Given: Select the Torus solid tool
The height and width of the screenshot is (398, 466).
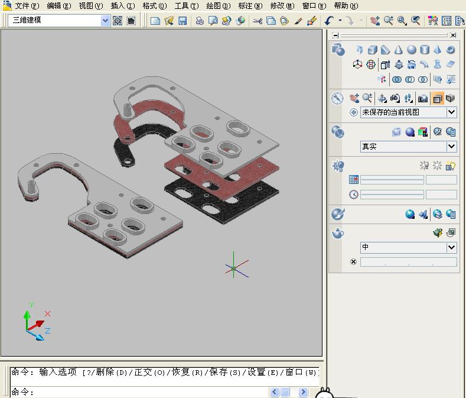Looking at the screenshot, I should pyautogui.click(x=451, y=50).
